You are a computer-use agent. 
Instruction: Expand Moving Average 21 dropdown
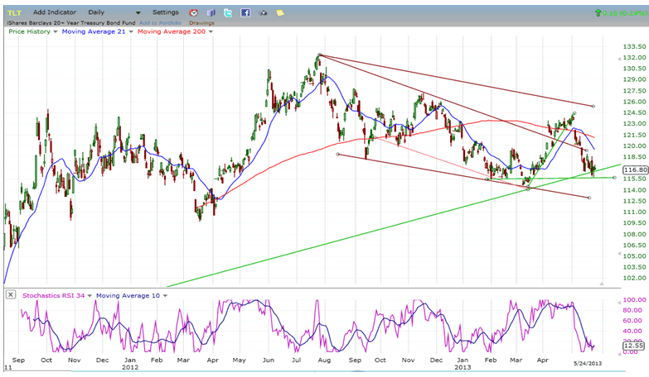130,31
